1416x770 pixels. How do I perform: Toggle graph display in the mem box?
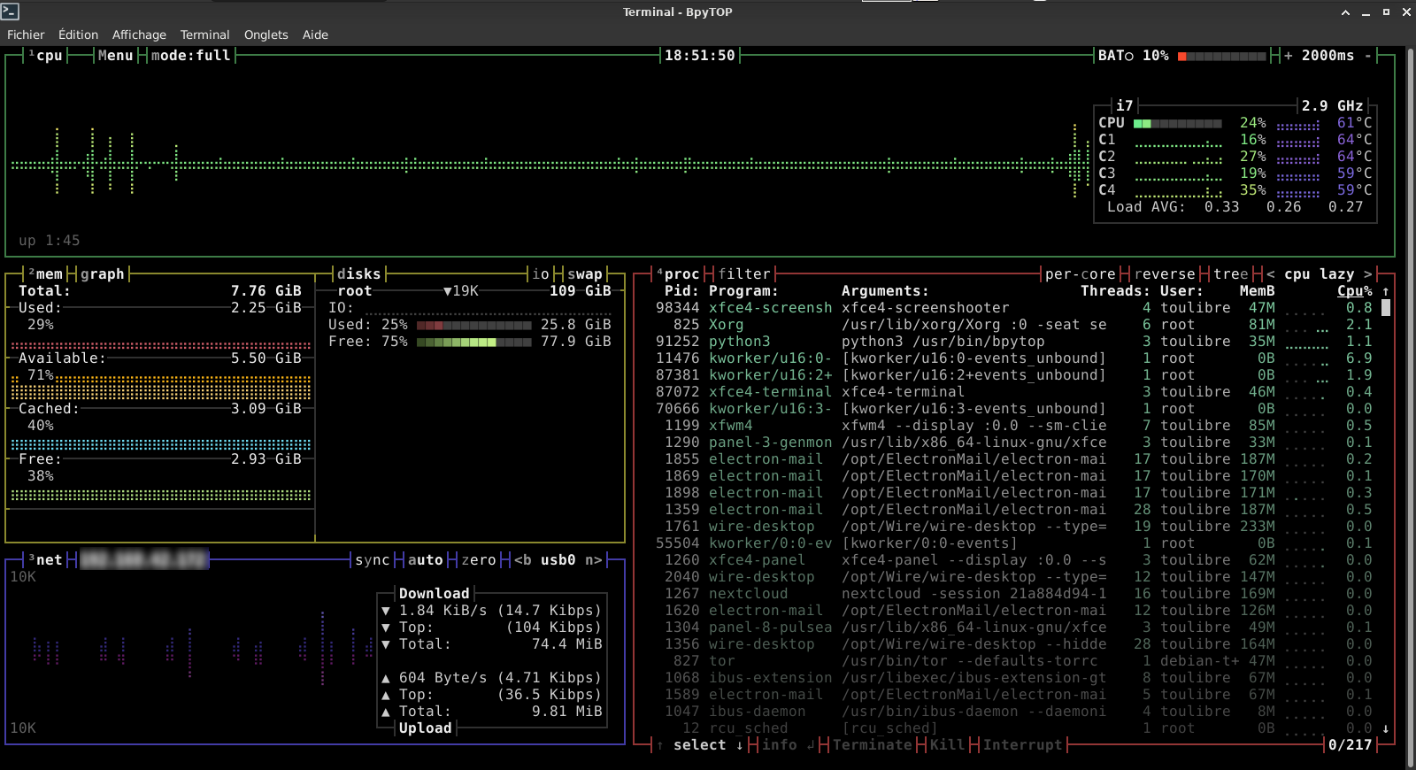point(103,274)
